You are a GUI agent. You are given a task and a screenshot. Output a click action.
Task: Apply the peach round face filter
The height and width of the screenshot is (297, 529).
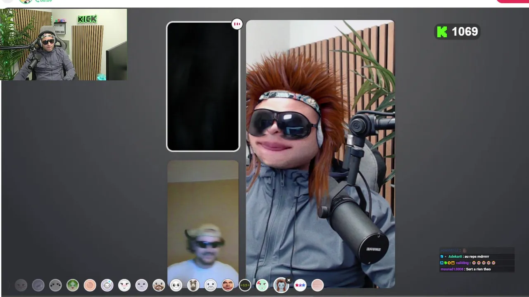pos(90,285)
